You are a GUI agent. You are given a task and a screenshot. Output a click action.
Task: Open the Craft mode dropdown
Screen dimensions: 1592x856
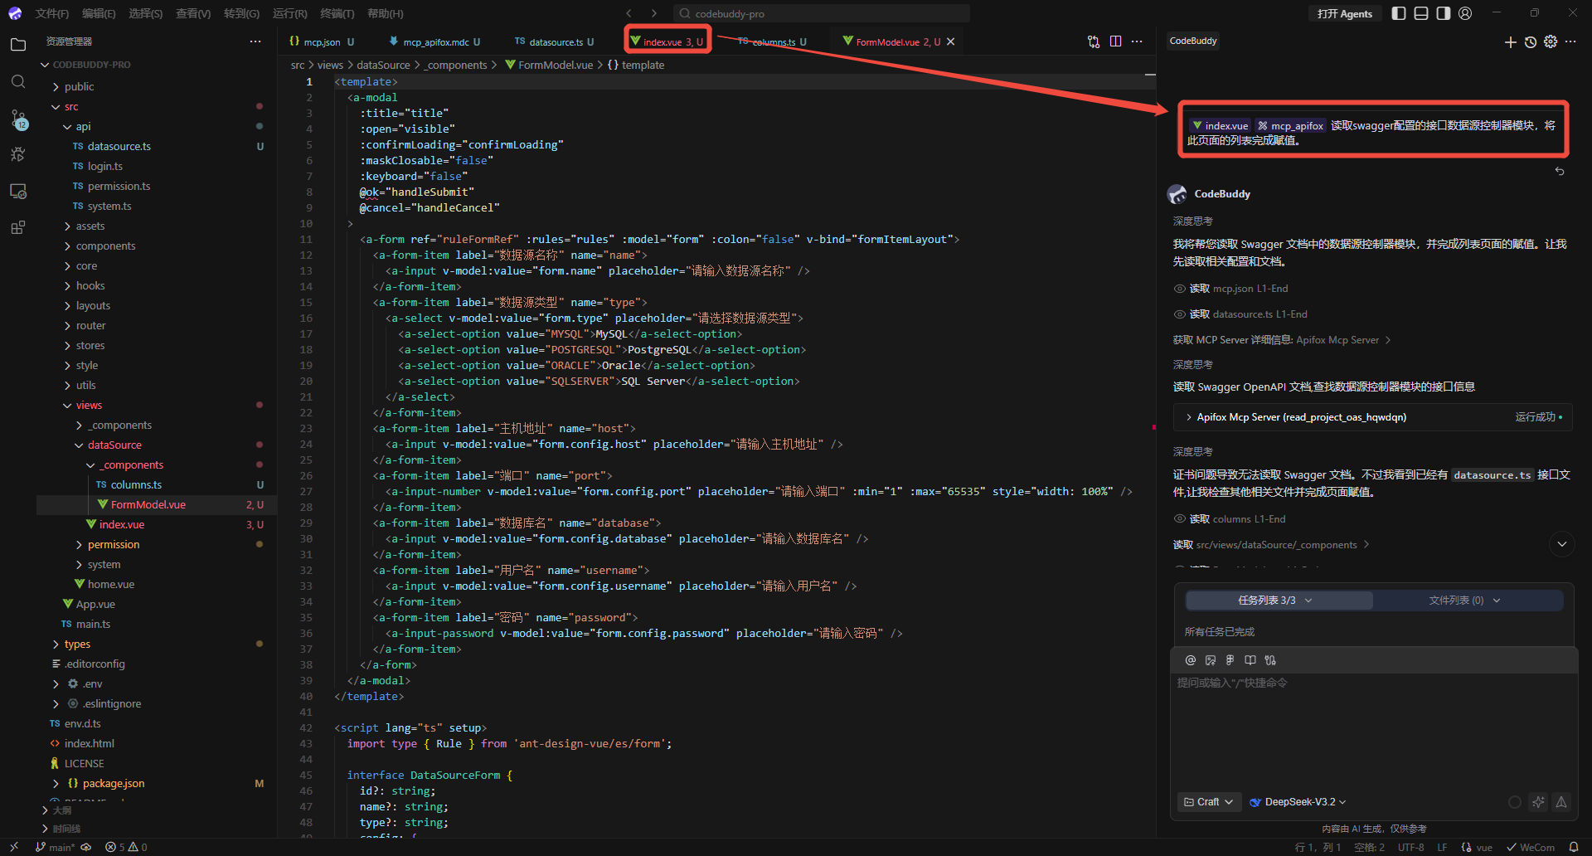[x=1208, y=802]
